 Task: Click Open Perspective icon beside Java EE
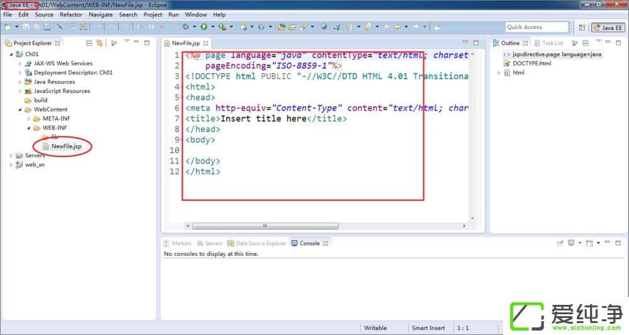point(582,27)
